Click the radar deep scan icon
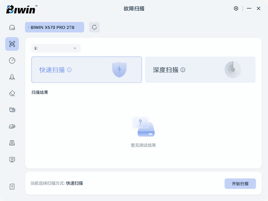The width and height of the screenshot is (268, 201). 233,70
